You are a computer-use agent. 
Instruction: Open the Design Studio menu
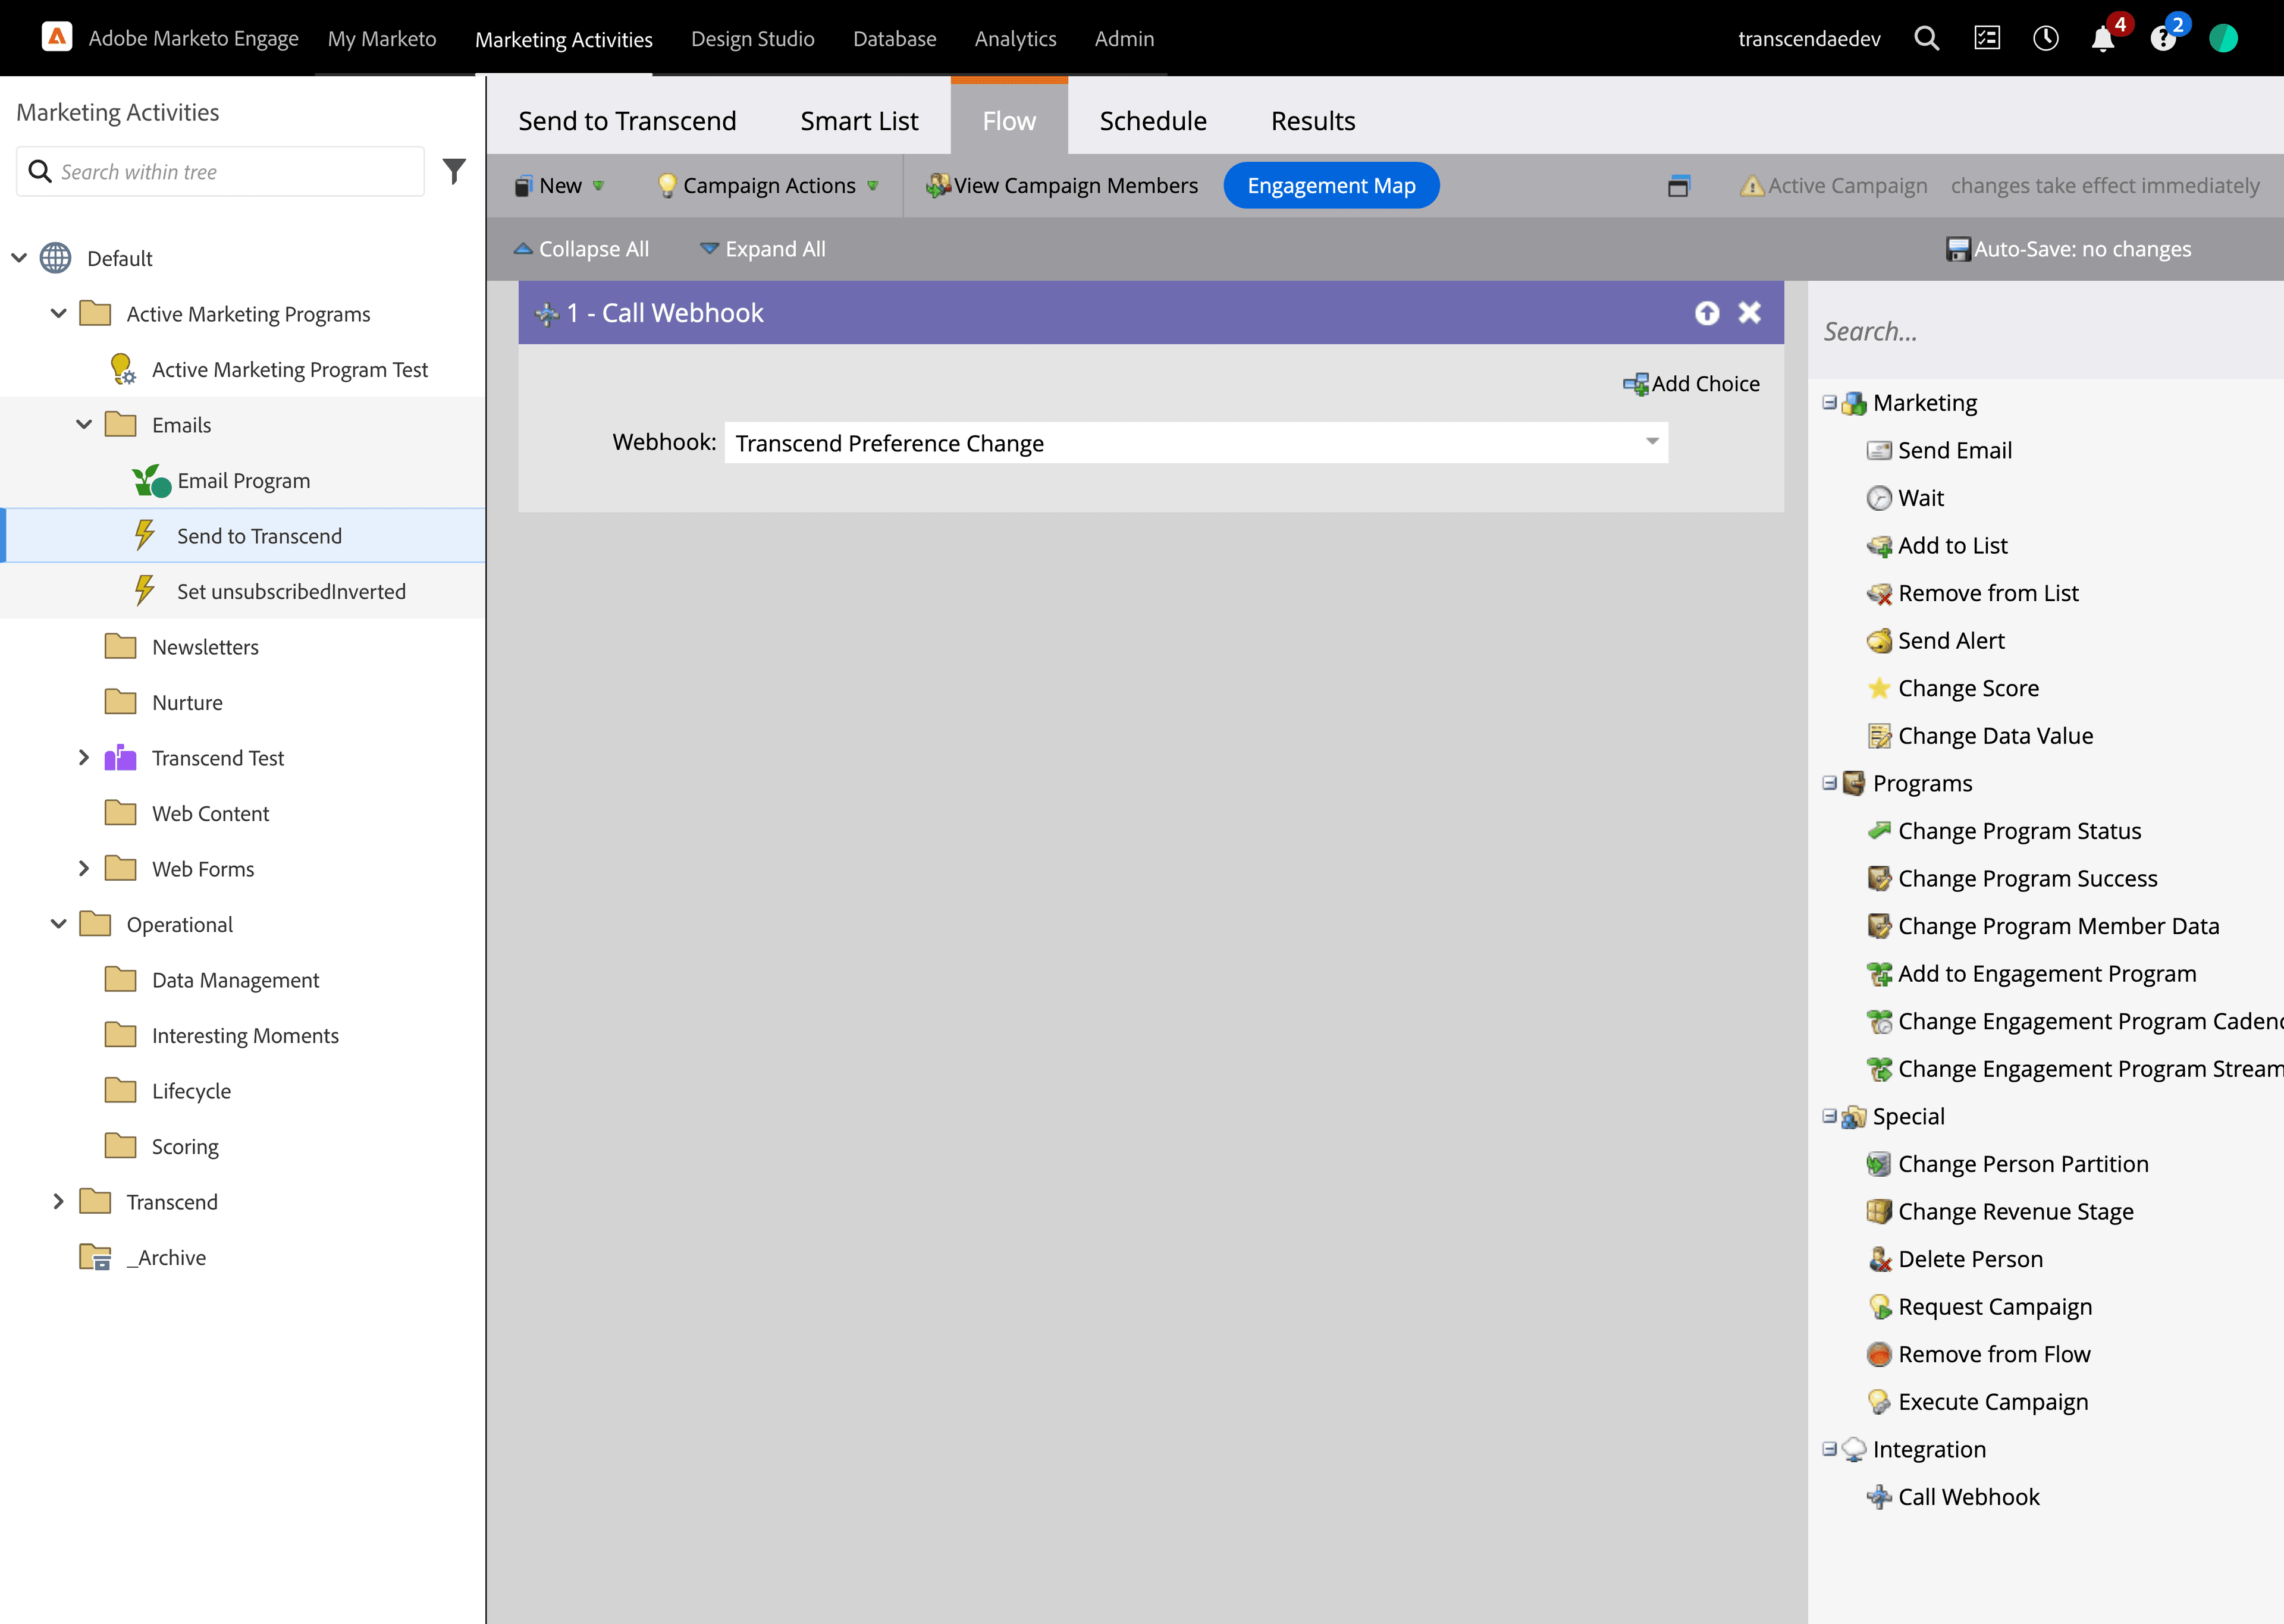[752, 39]
